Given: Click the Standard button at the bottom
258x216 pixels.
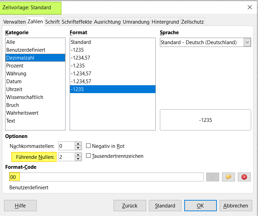Looking at the screenshot, I should pos(165,205).
